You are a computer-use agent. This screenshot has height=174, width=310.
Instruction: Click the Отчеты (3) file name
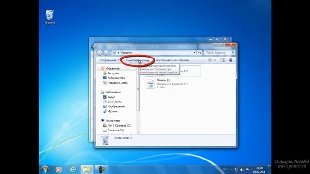pyautogui.click(x=163, y=80)
